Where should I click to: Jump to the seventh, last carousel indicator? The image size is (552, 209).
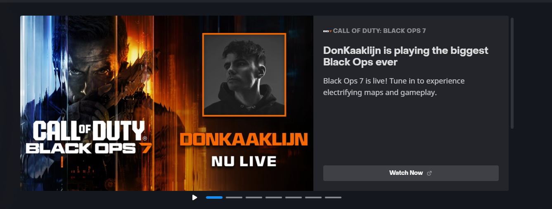click(x=333, y=197)
